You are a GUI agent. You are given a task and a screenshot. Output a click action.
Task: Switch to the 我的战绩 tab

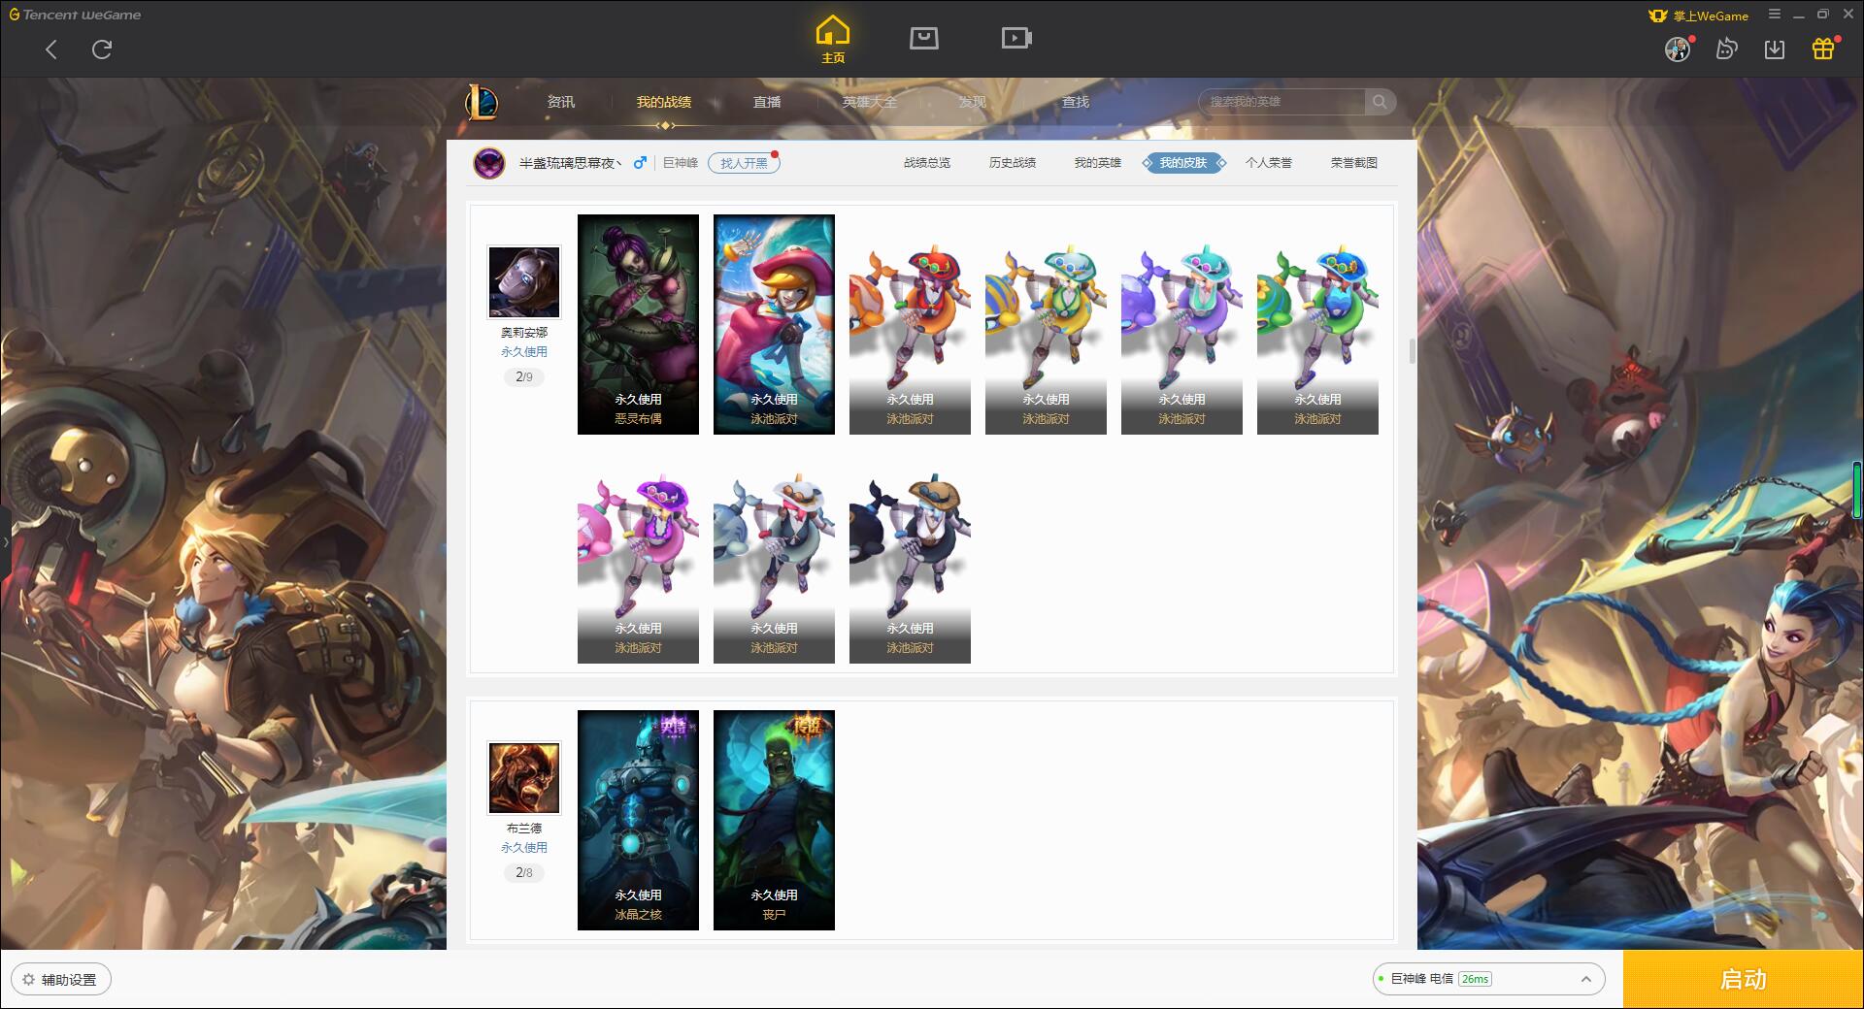point(664,102)
